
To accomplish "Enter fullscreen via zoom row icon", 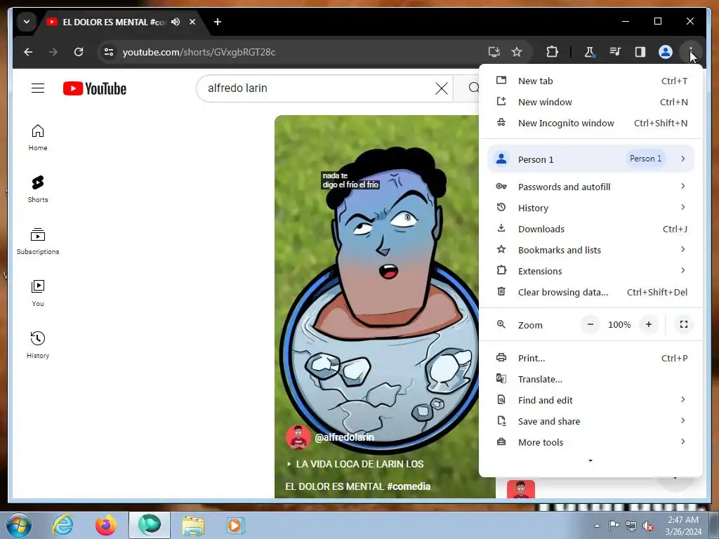I will click(x=684, y=324).
